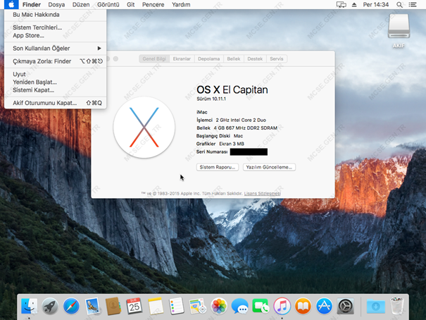Select App Store… in Apple menu
426x320 pixels.
point(55,36)
